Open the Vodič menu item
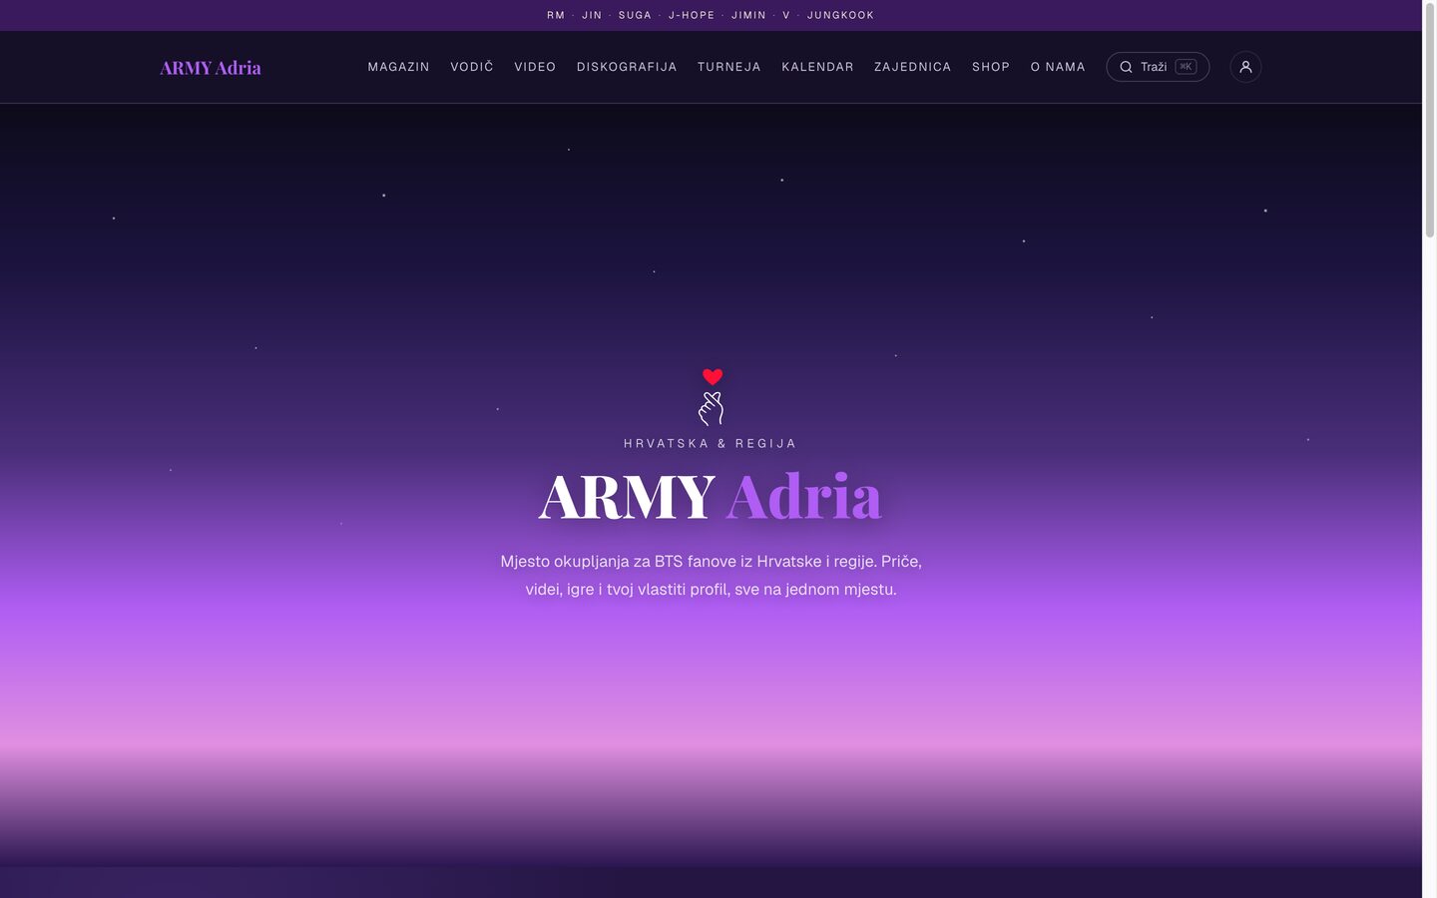 click(x=472, y=67)
